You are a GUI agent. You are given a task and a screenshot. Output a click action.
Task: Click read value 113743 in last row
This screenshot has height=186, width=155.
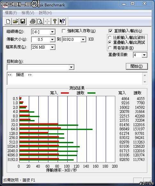coord(139,160)
